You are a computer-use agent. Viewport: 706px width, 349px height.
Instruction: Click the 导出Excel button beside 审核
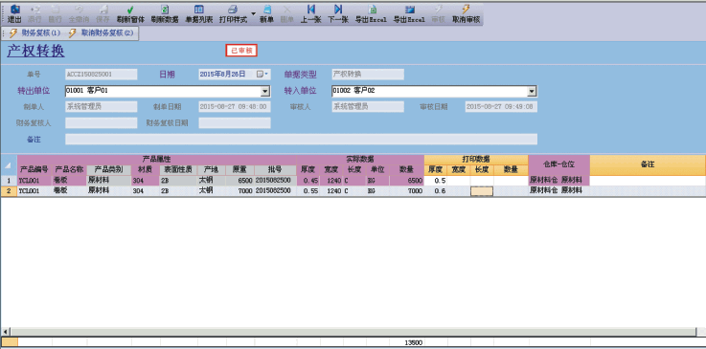pyautogui.click(x=409, y=14)
